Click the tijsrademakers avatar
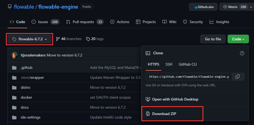 tap(14, 55)
